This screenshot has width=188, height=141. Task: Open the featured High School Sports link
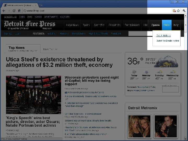click(x=98, y=34)
